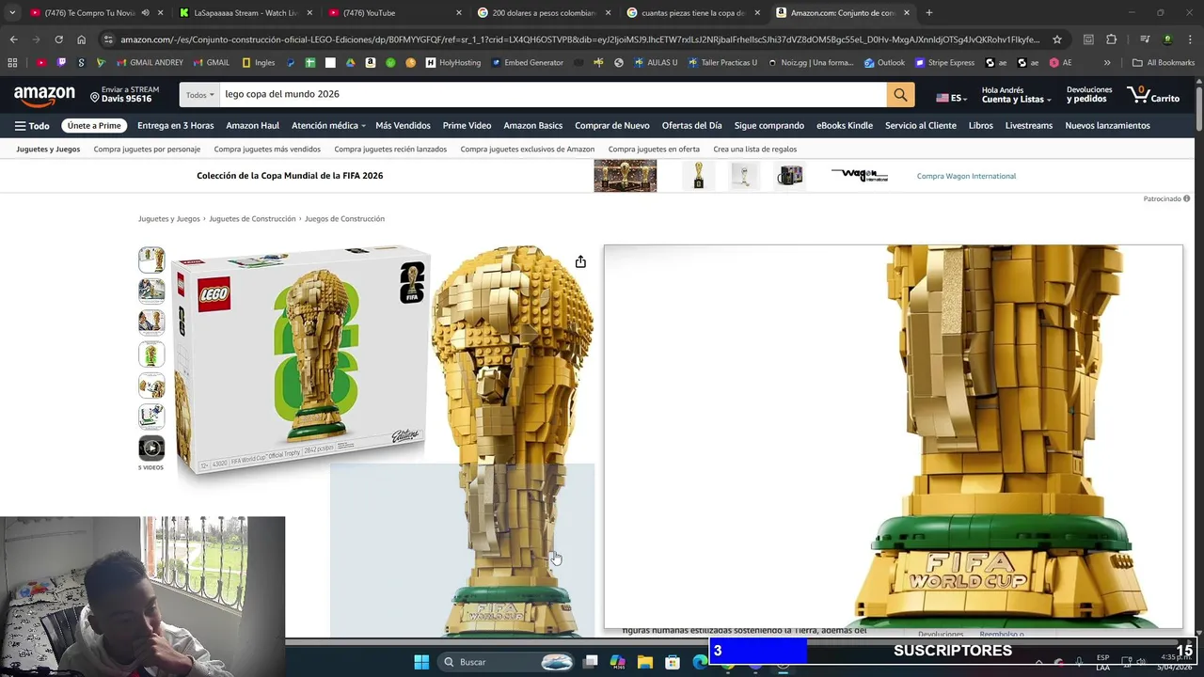Open the tab search chevron
Viewport: 1204px width, 677px height.
click(11, 13)
